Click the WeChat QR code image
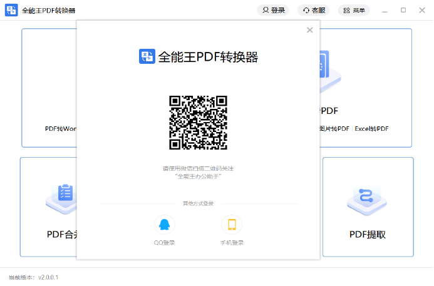The image size is (434, 286). point(198,123)
